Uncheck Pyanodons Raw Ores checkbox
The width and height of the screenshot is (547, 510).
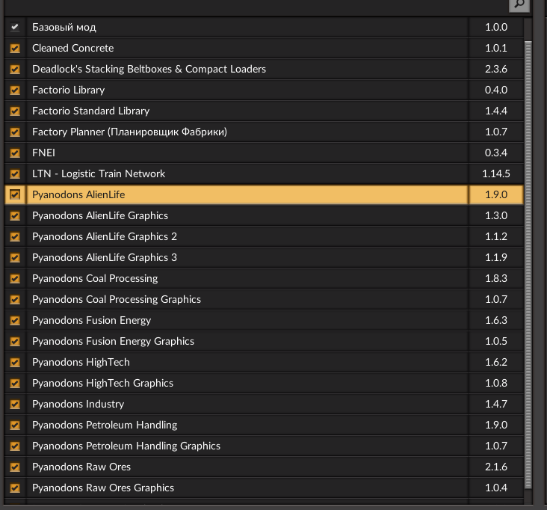click(15, 467)
